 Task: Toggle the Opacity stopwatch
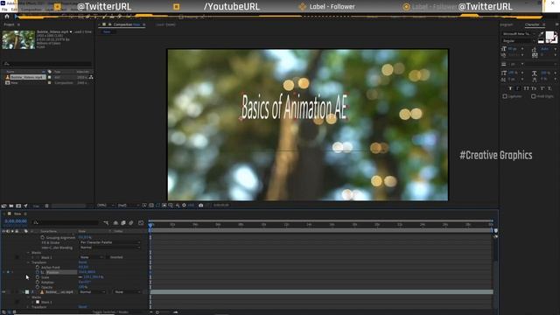[x=38, y=287]
